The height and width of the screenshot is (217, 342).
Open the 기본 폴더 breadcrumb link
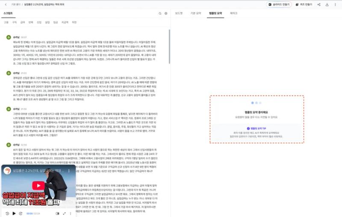click(16, 4)
